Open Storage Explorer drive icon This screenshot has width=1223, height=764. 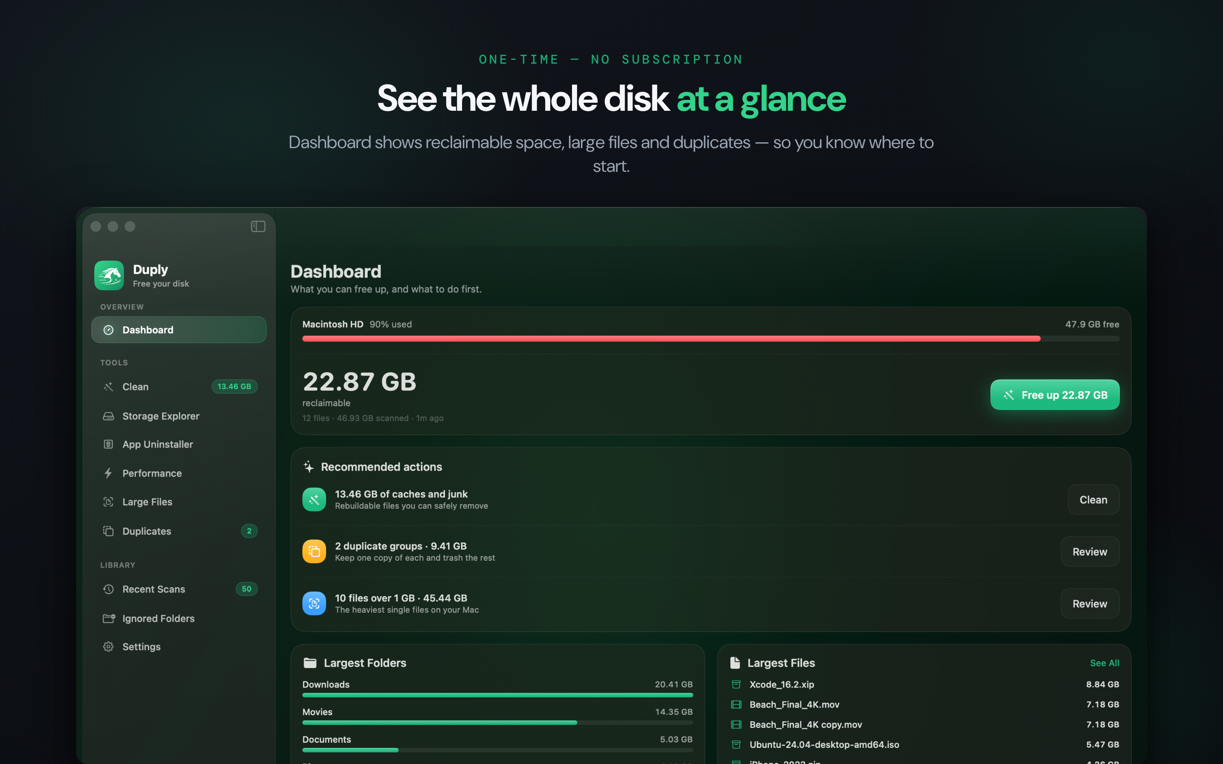pos(108,416)
